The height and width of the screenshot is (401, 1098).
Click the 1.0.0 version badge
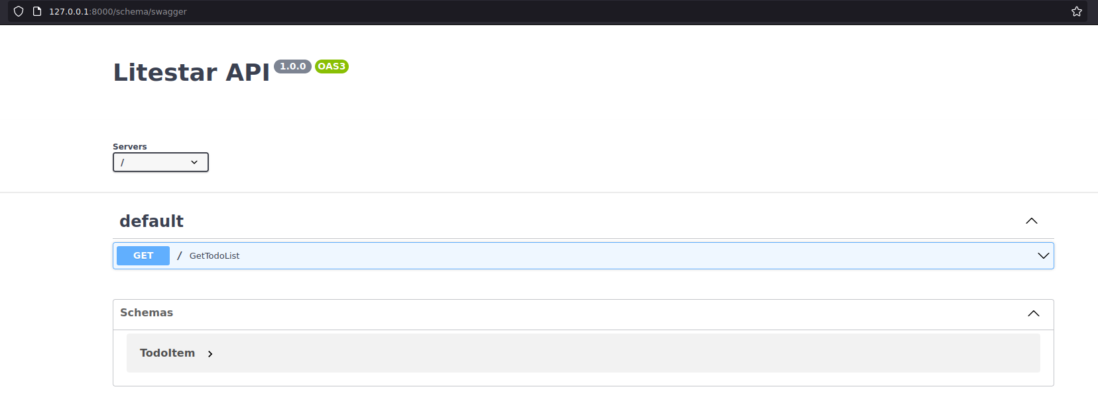(292, 66)
